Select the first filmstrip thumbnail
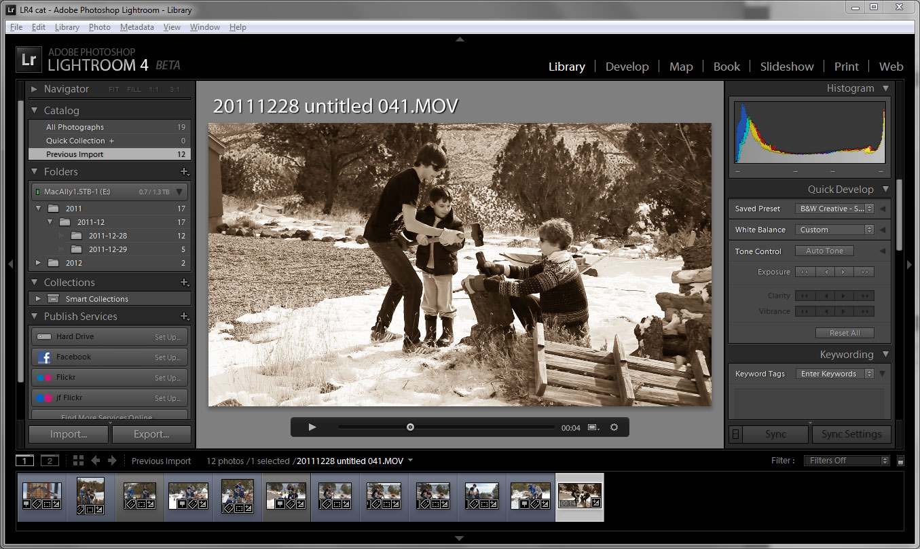Screen dimensions: 920x549 42,497
